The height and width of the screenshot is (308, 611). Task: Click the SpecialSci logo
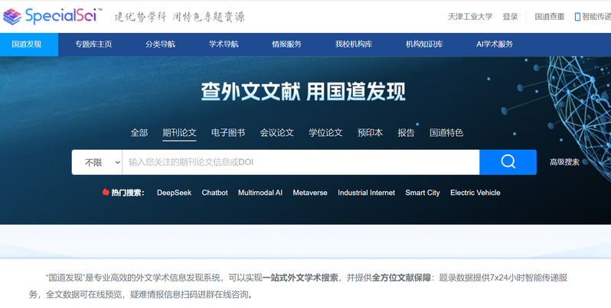pos(52,16)
